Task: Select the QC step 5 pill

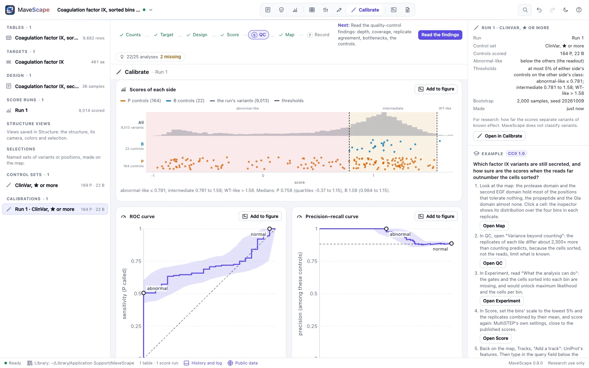Action: [x=259, y=35]
